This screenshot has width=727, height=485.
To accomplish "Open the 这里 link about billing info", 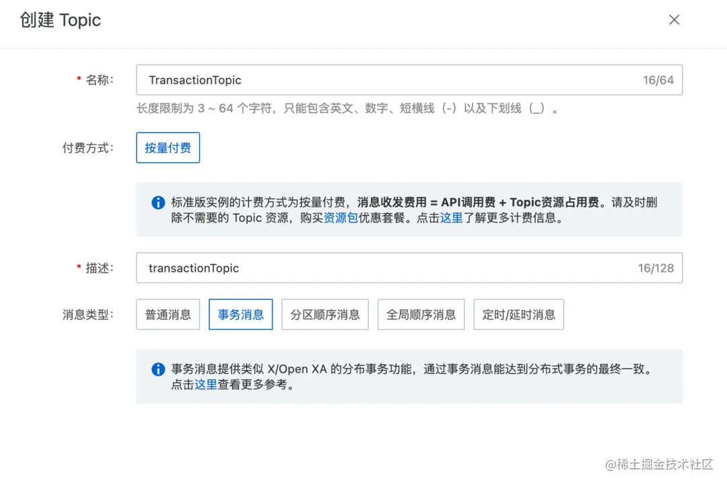I will (x=451, y=218).
